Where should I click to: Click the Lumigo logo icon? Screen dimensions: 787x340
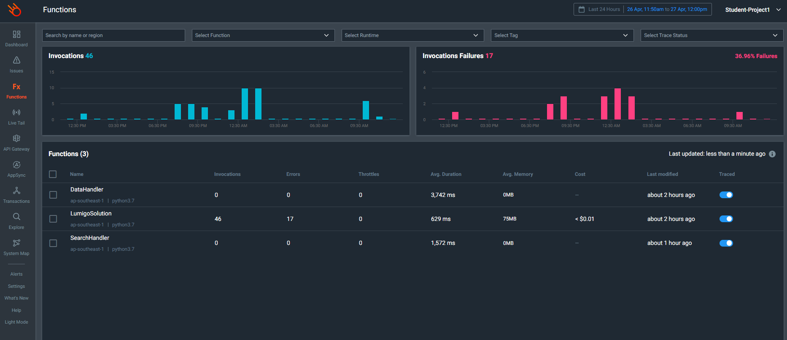(x=15, y=10)
